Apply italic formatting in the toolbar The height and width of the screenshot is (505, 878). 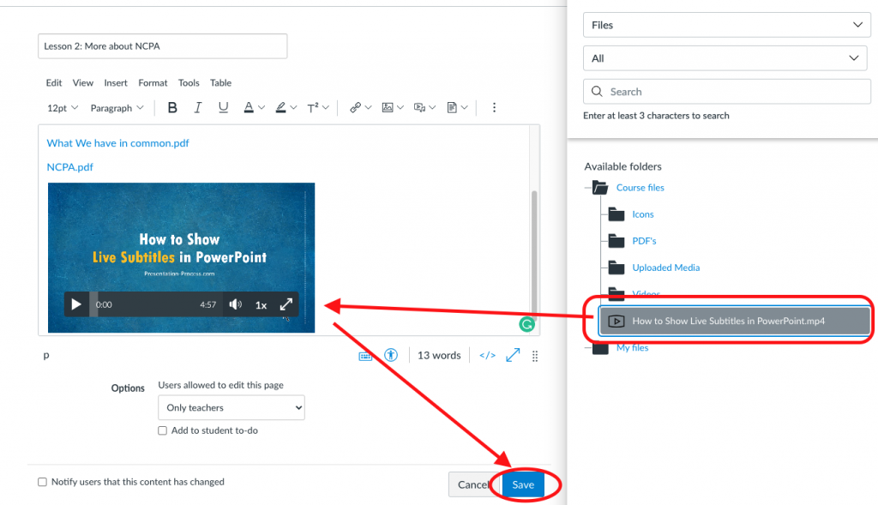tap(197, 108)
